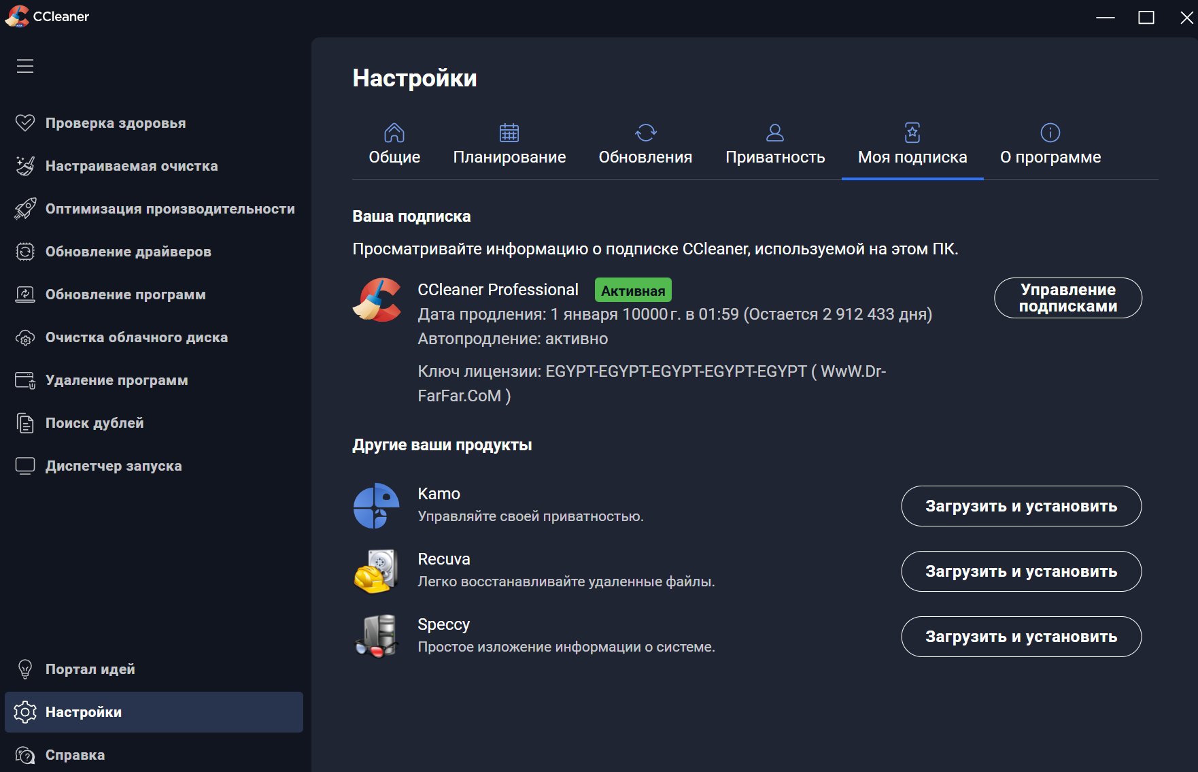Select the Приватность tab
This screenshot has width=1198, height=772.
pos(775,145)
